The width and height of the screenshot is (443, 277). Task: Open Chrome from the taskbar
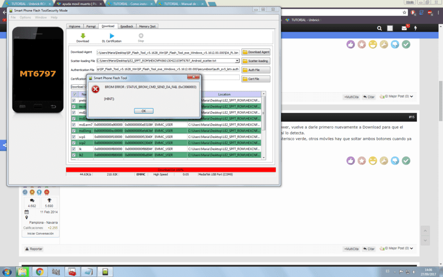click(x=39, y=272)
